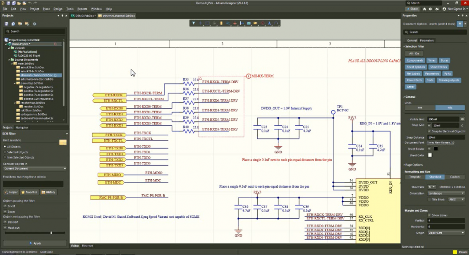Choose the text string tool (A icon)
The image size is (469, 255).
[x=269, y=23]
